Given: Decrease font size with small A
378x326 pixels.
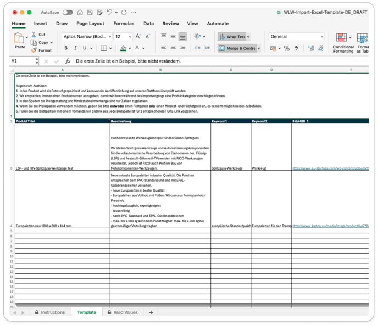Looking at the screenshot, I should pos(148,36).
